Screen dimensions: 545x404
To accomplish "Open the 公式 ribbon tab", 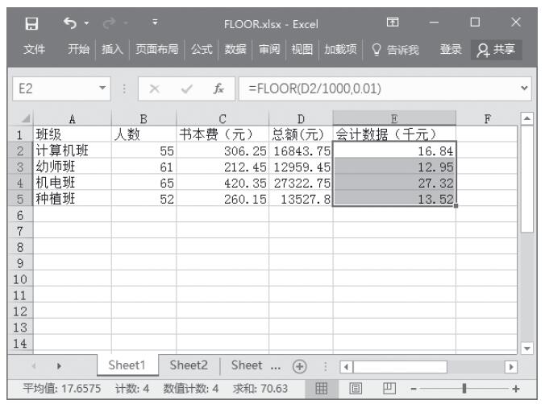I will (x=202, y=50).
